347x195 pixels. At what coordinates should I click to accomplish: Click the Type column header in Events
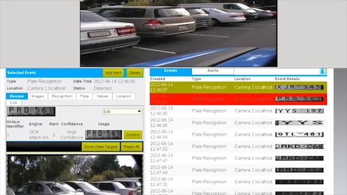pyautogui.click(x=196, y=79)
